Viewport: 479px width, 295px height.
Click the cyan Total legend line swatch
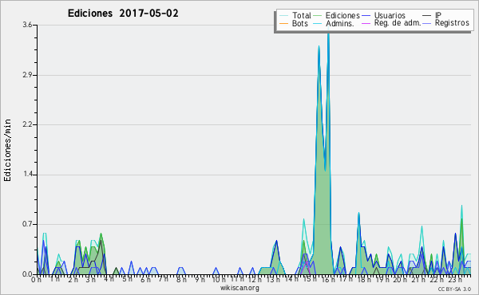pos(283,16)
